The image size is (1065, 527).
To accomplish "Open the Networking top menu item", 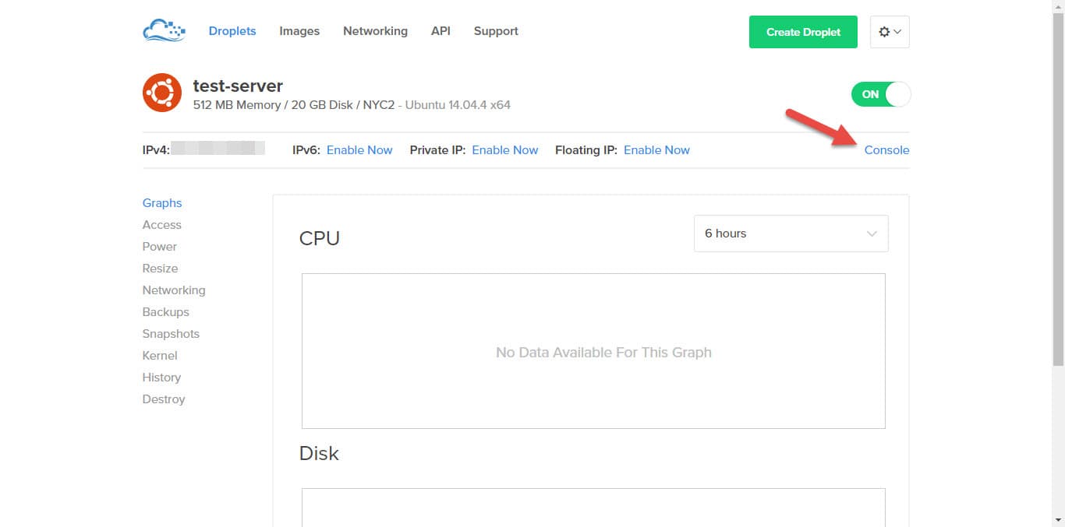I will [375, 31].
